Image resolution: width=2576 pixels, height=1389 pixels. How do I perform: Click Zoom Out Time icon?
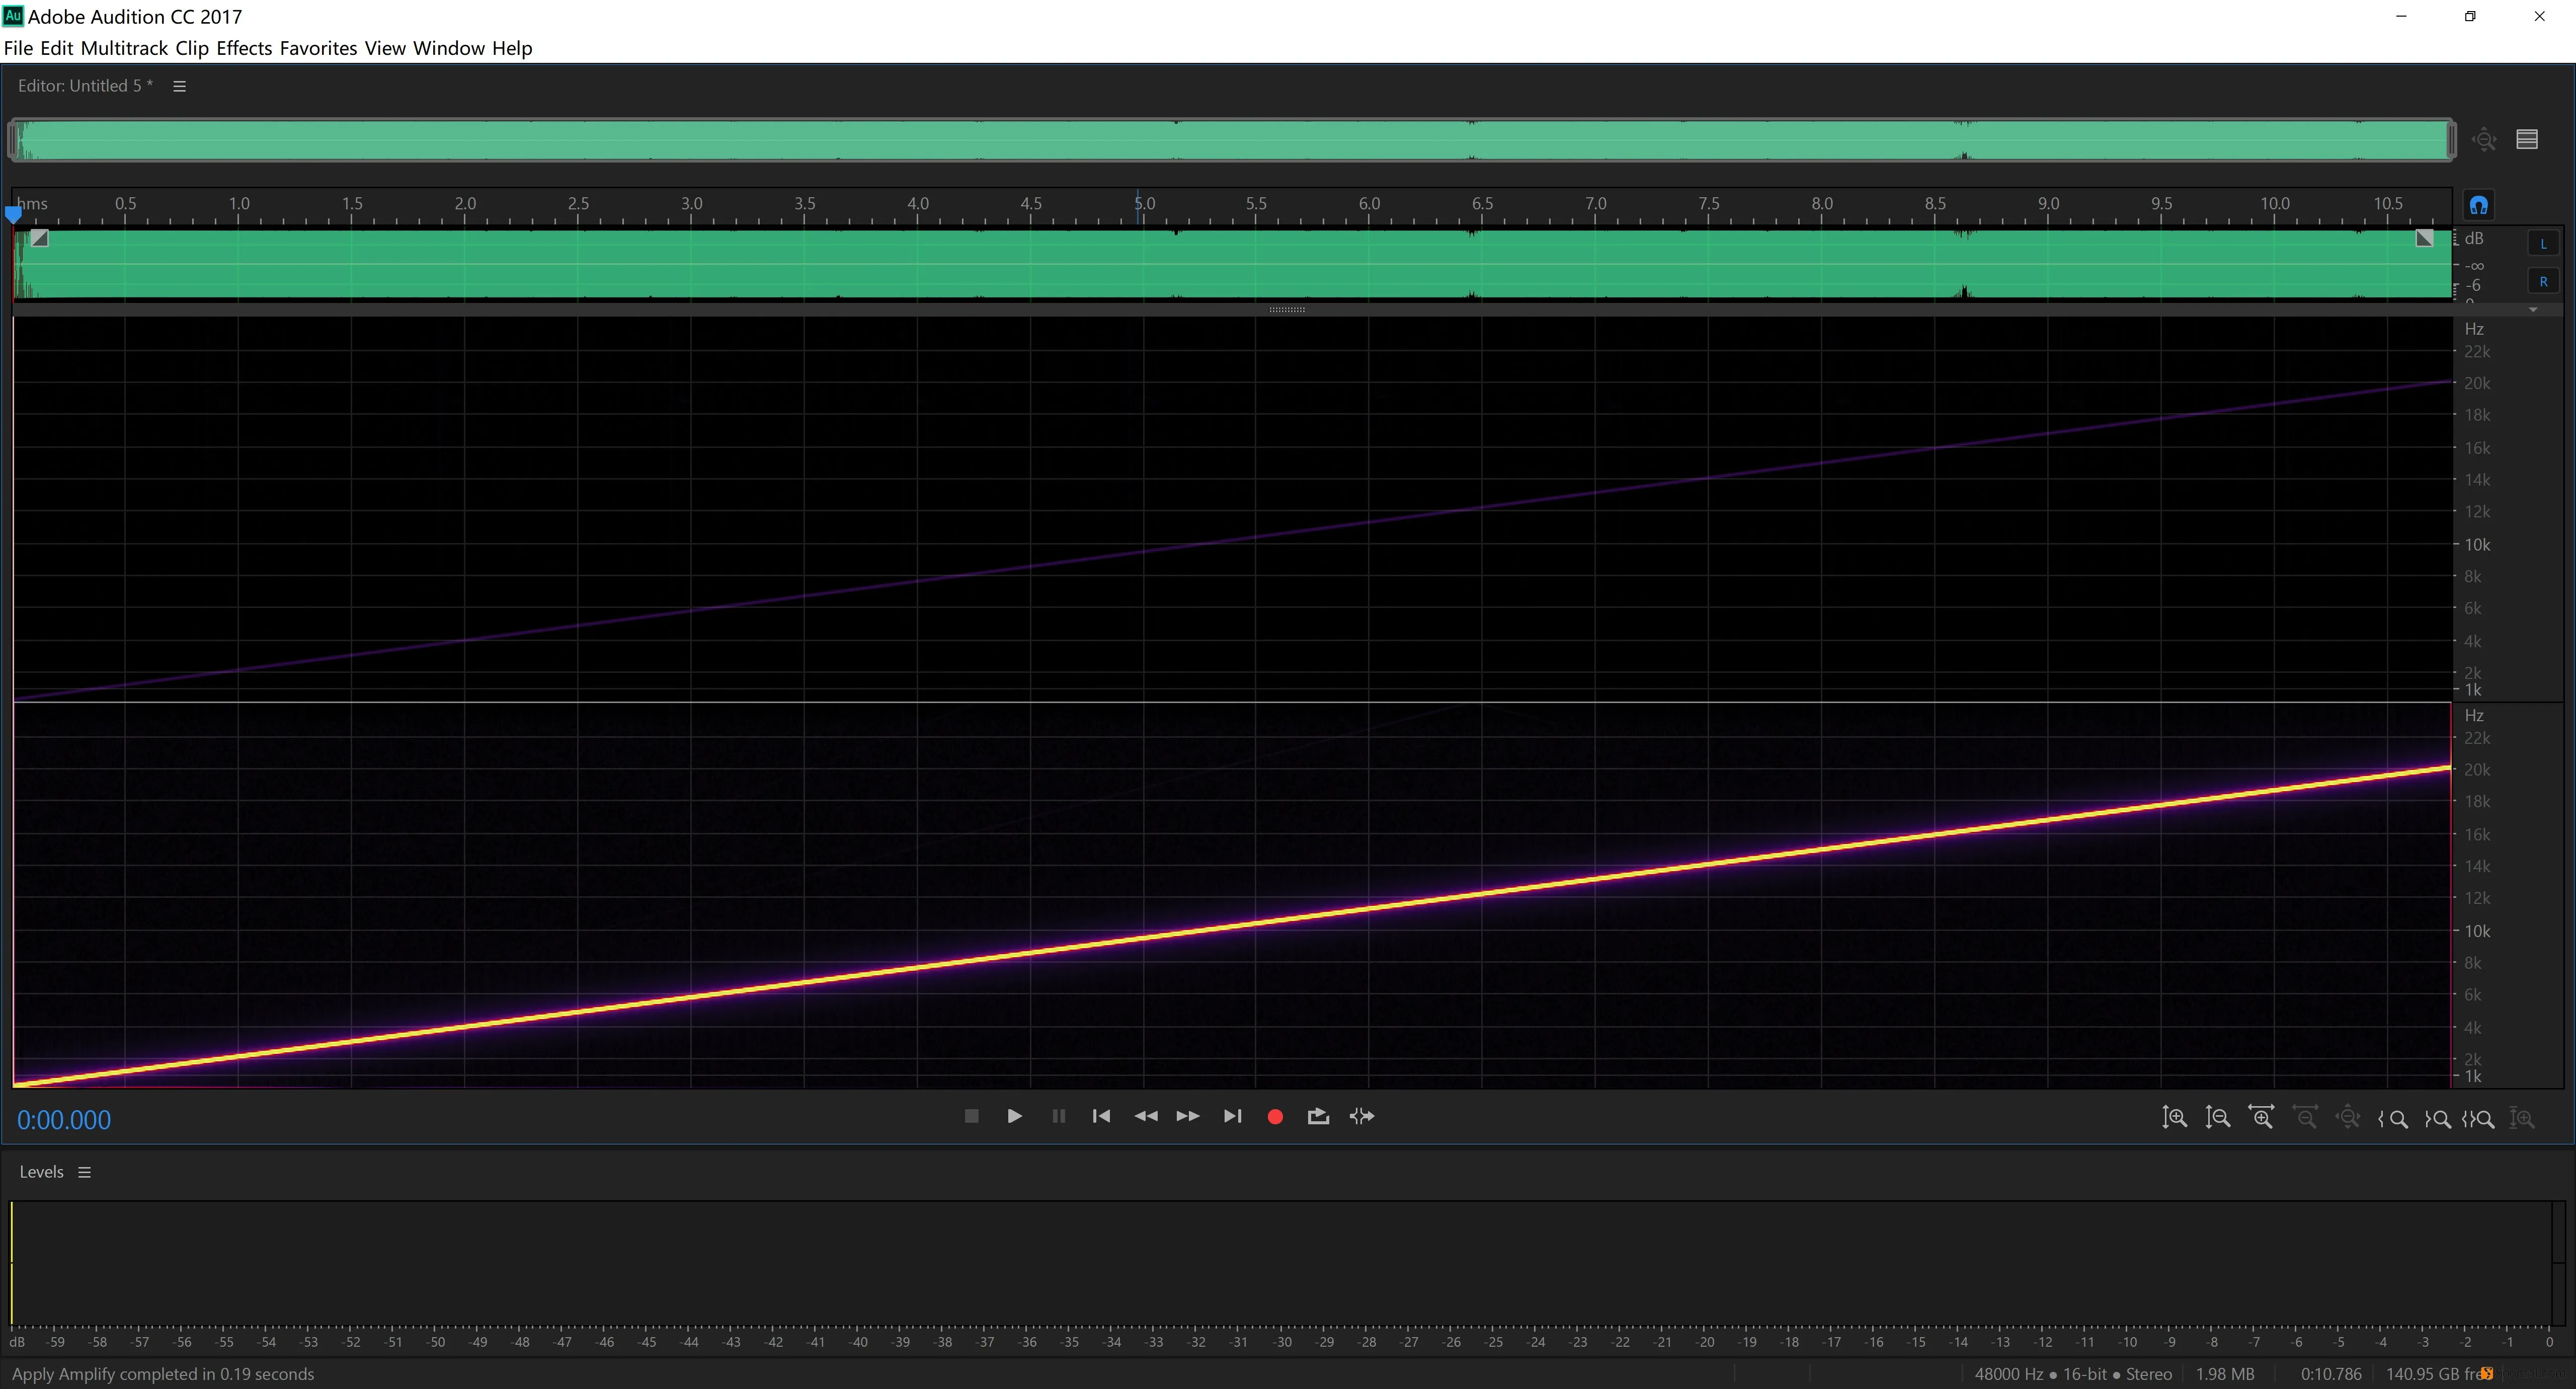tap(2305, 1118)
